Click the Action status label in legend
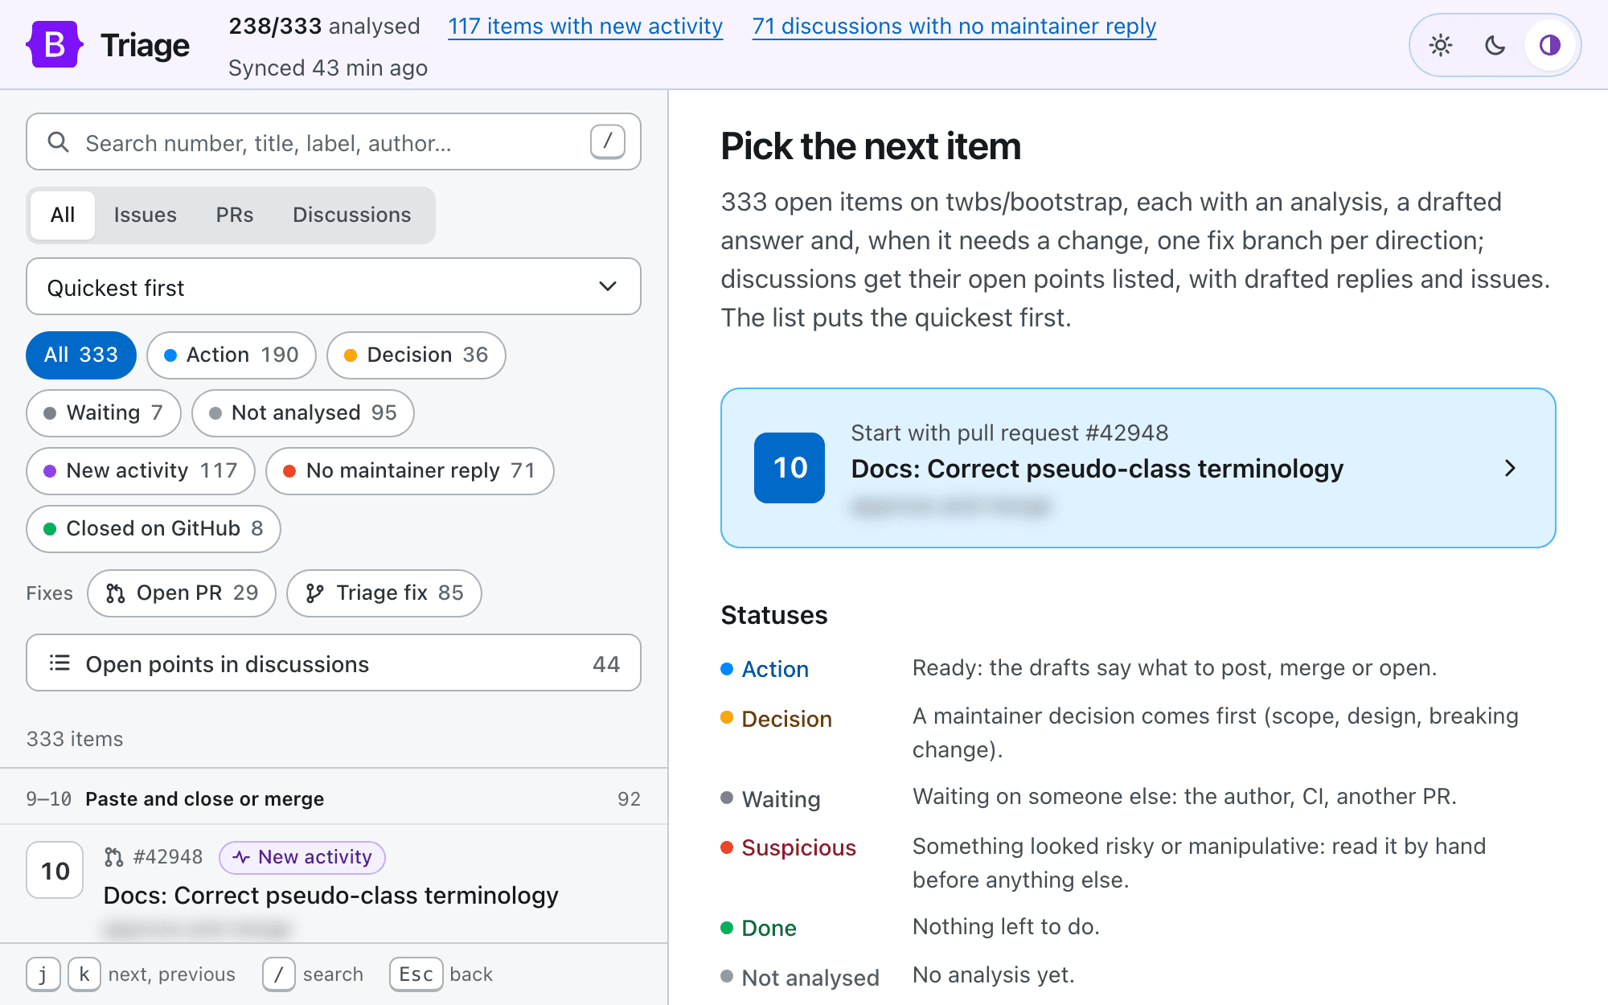Screen dimensions: 1608x1005 click(x=775, y=669)
